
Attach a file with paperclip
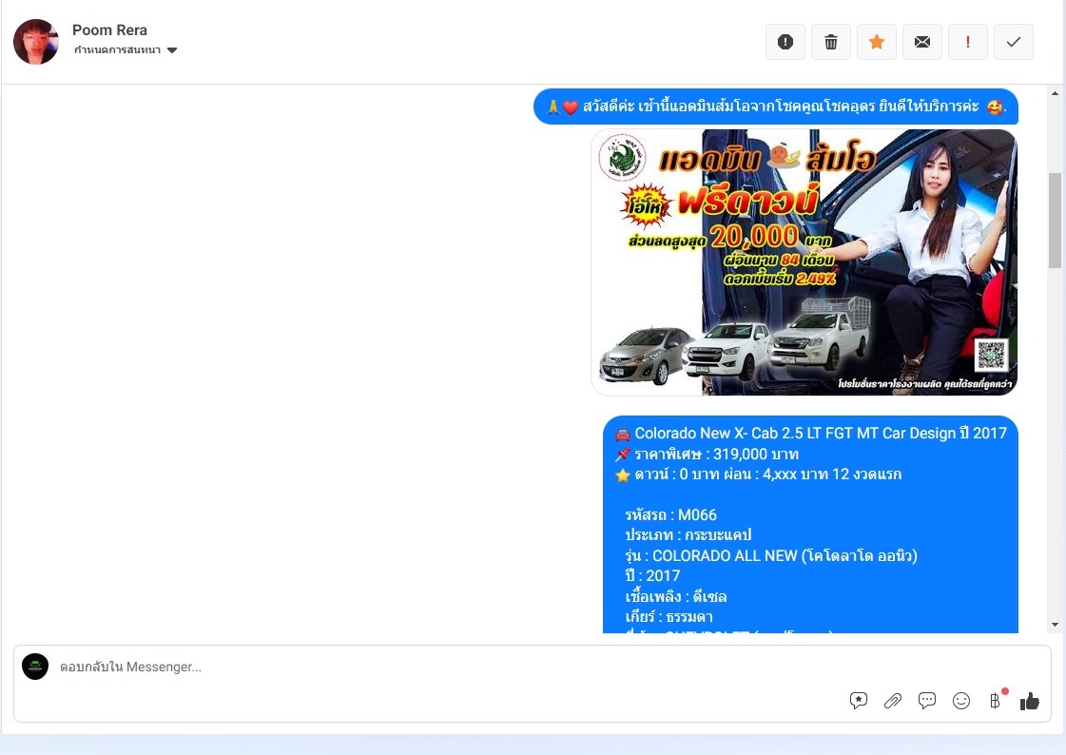[893, 701]
